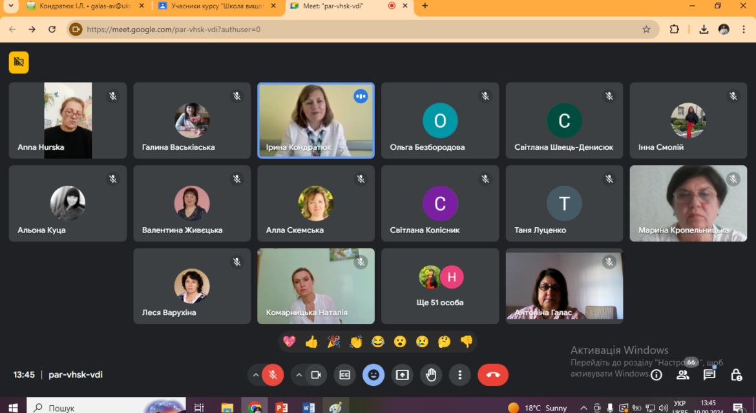Open the chat with everyone icon
This screenshot has width=756, height=413.
[709, 374]
